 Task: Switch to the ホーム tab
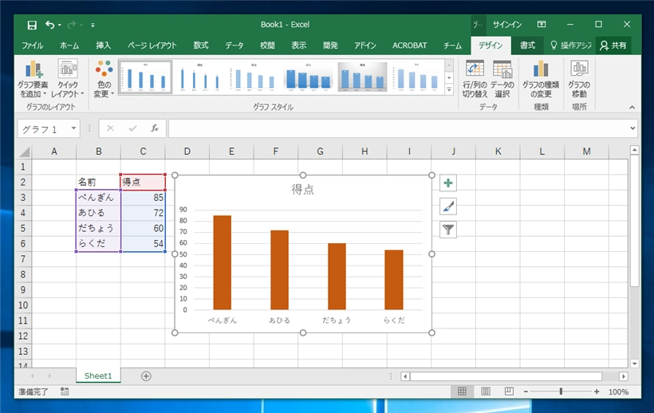click(69, 45)
